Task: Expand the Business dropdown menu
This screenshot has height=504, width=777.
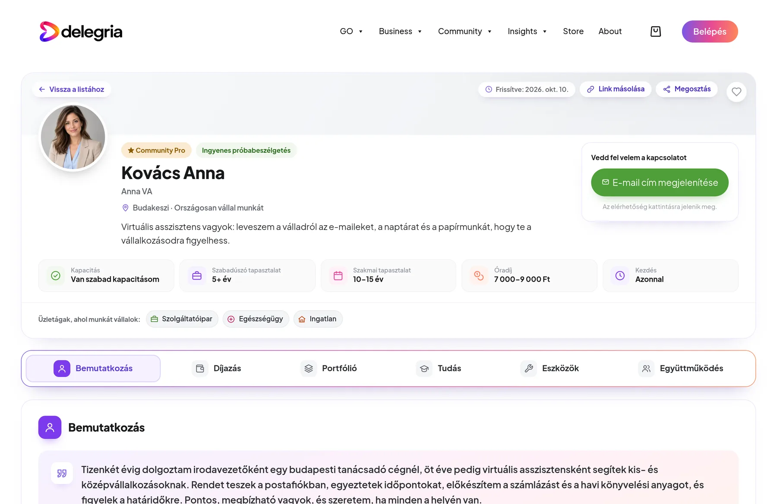Action: (x=400, y=31)
